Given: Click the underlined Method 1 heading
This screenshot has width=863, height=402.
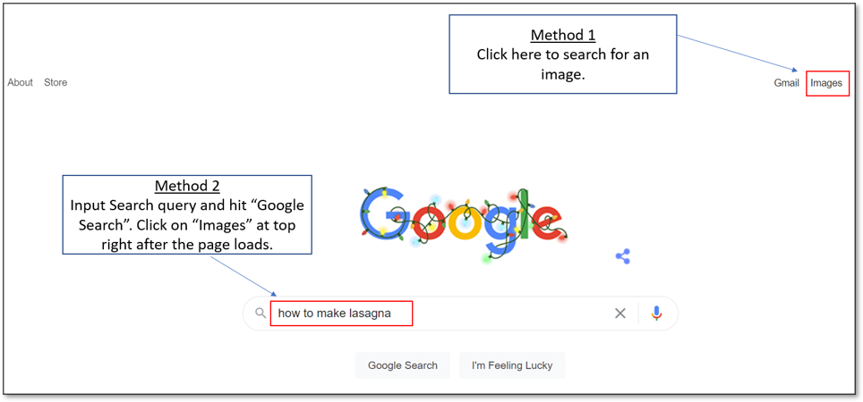Looking at the screenshot, I should tap(562, 35).
